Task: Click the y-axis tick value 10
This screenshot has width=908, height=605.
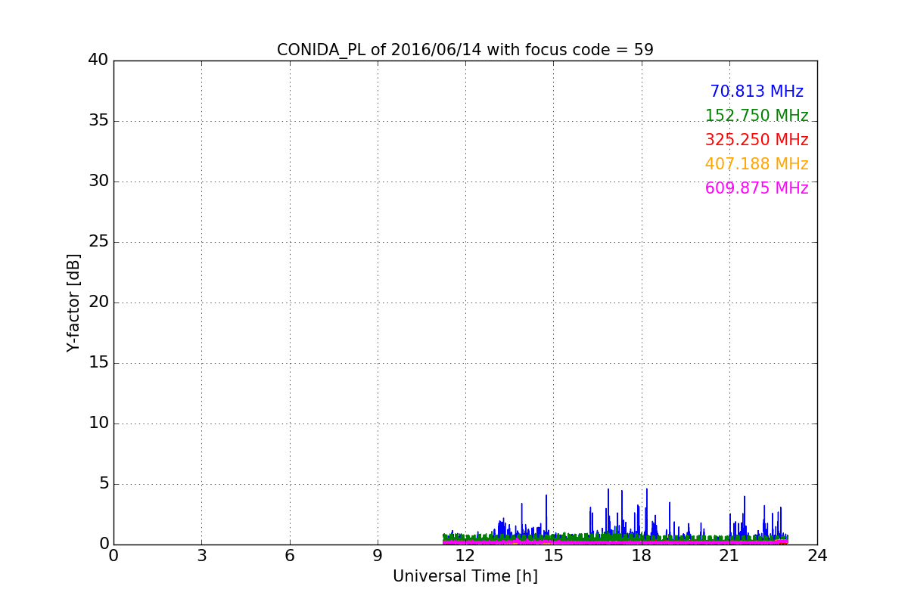Action: point(98,423)
